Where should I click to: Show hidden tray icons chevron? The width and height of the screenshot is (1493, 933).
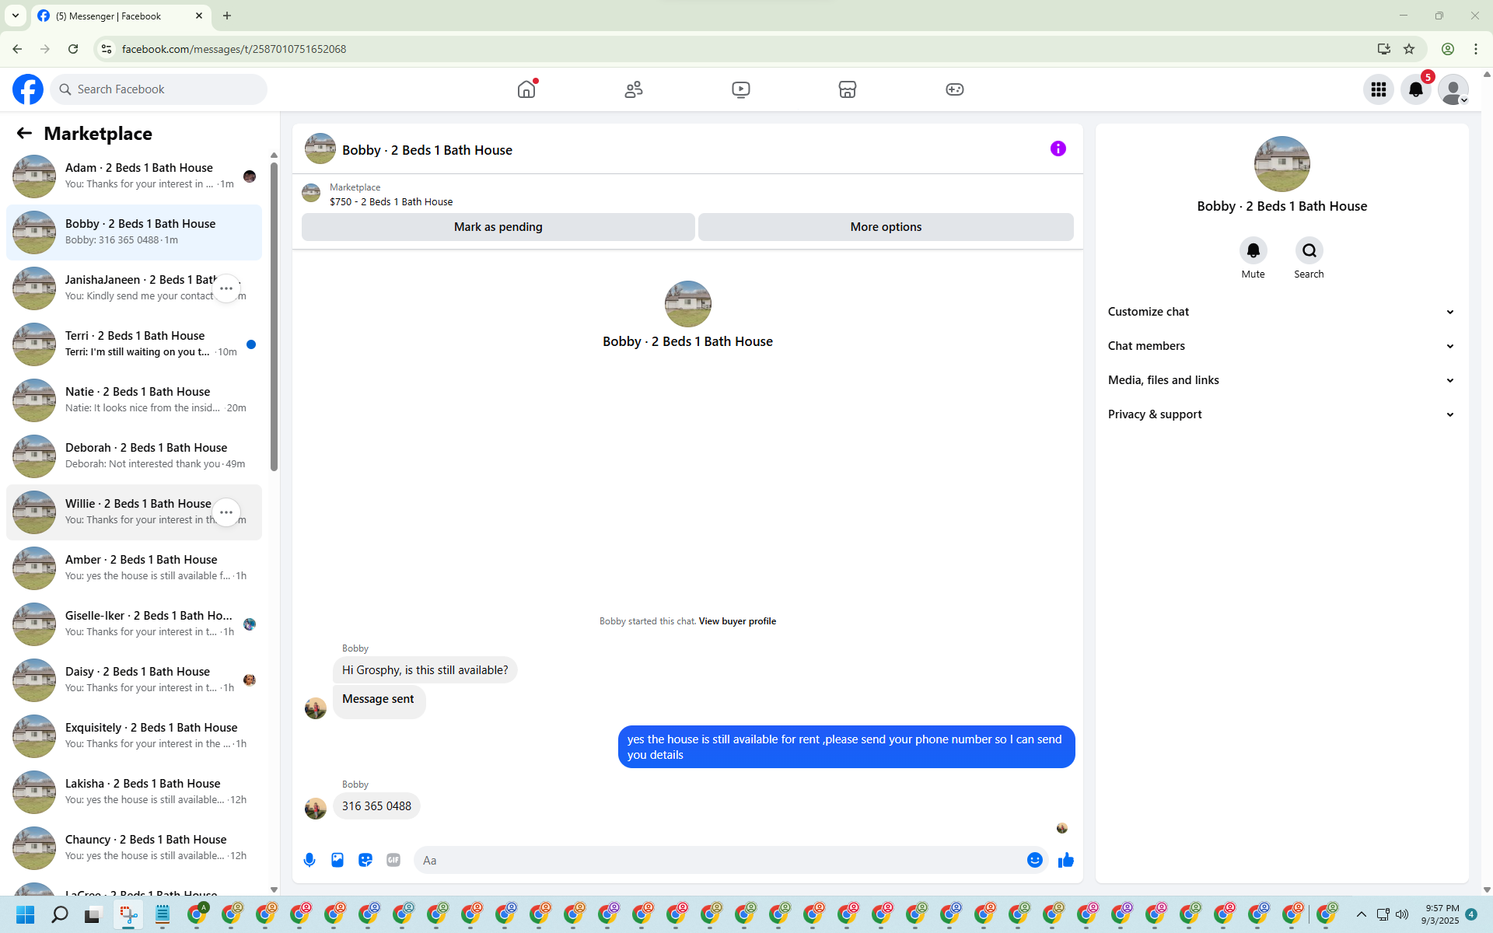(1362, 914)
